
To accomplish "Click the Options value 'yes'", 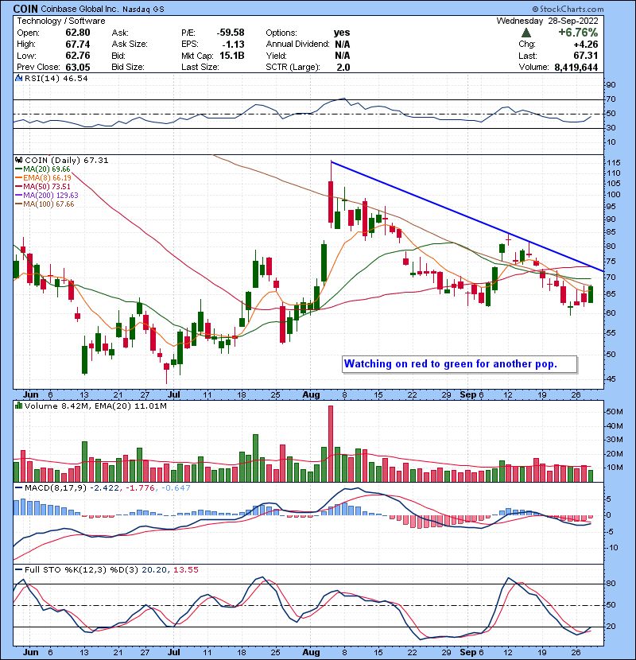I will [342, 33].
